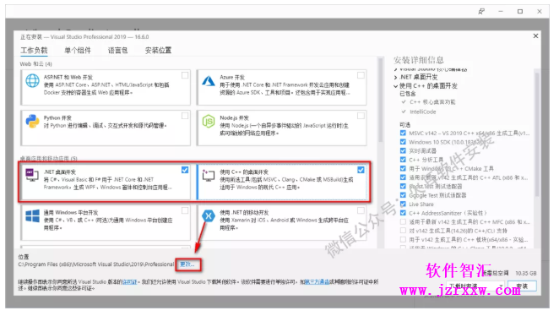Uncheck the Boost.Test adapter component

pyautogui.click(x=403, y=186)
